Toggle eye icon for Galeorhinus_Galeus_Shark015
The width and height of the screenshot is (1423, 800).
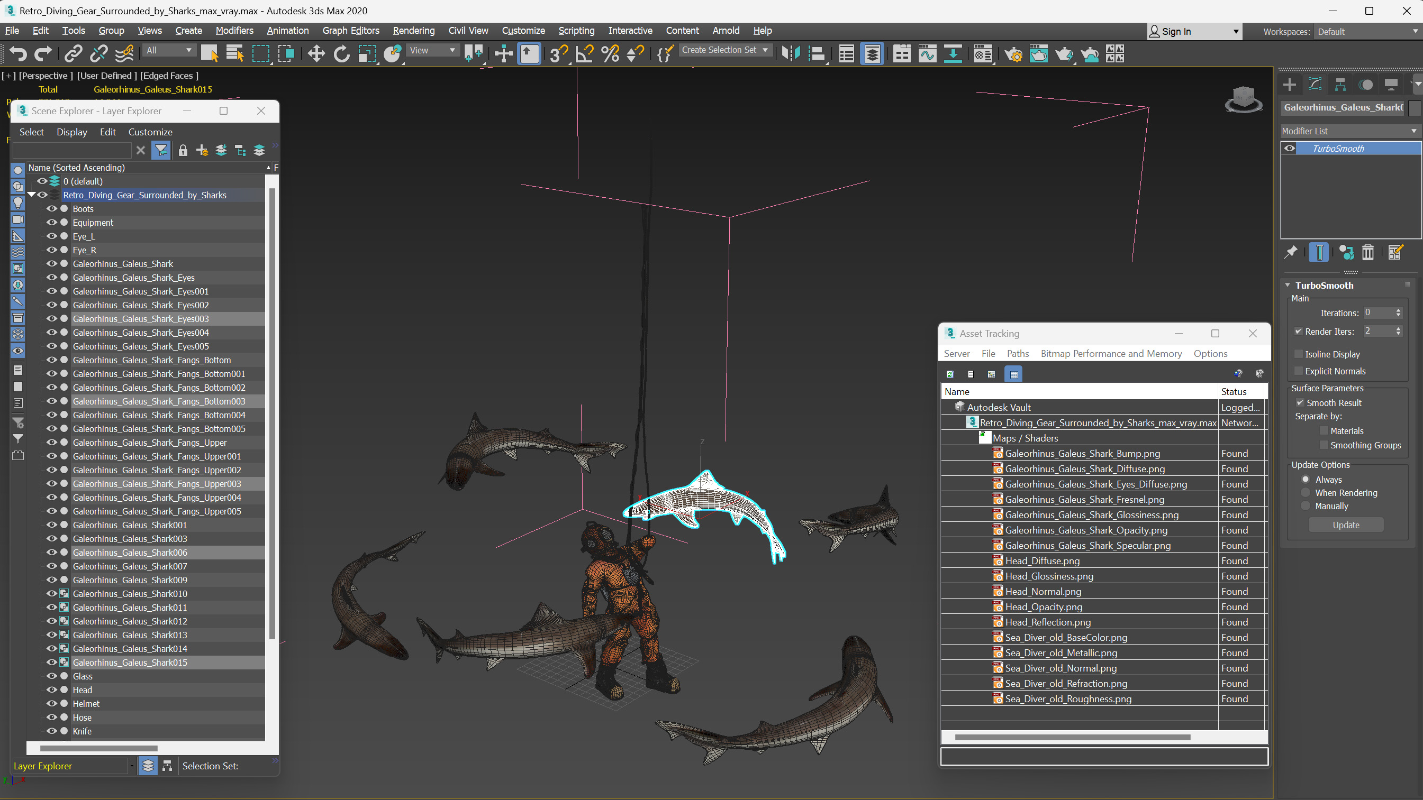pos(51,662)
